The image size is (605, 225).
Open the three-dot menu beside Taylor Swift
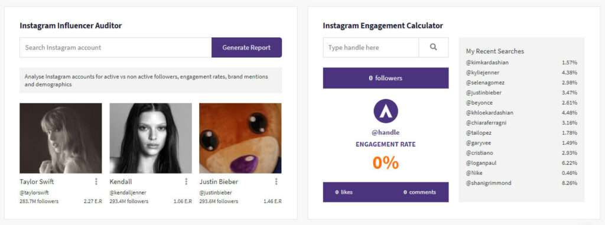(96, 181)
